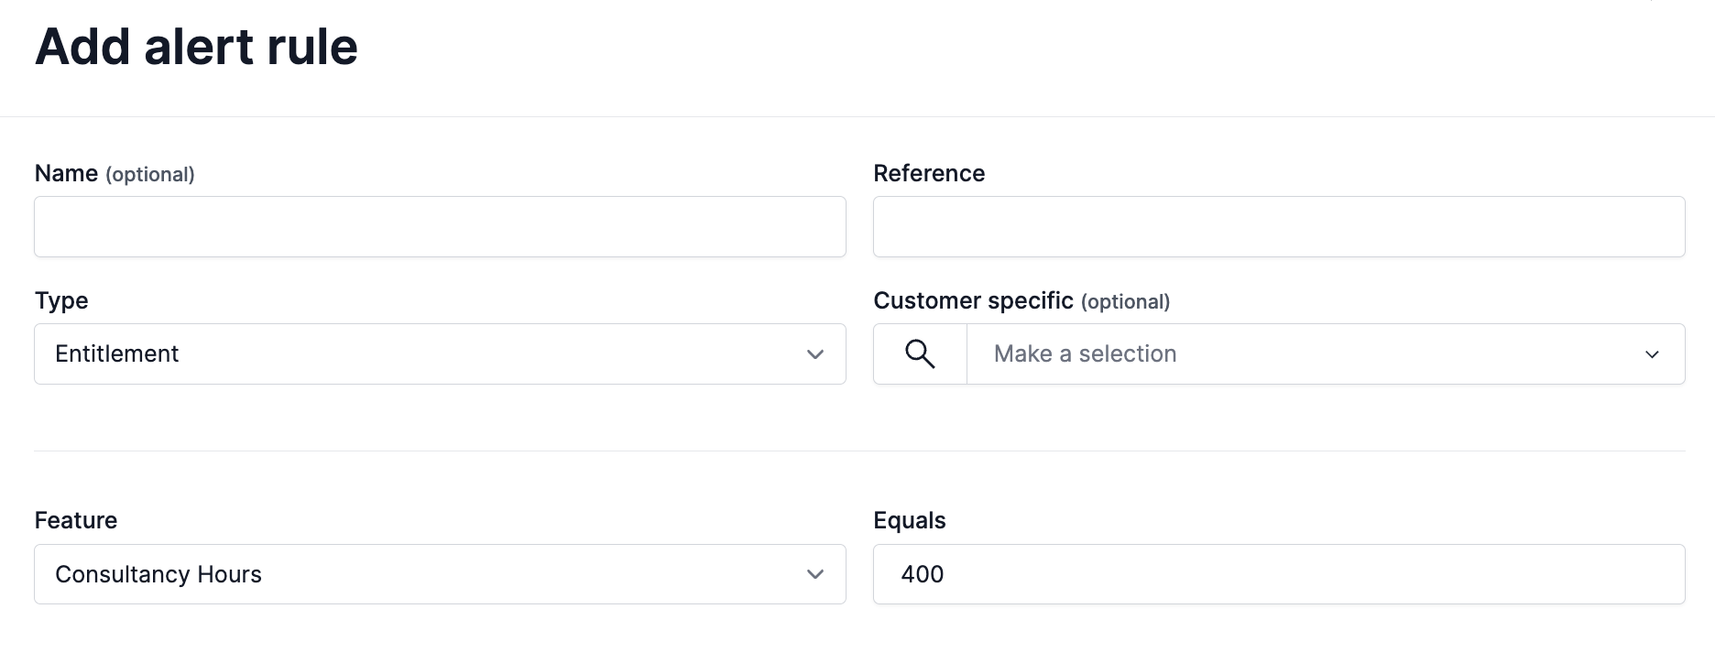
Task: Click the divider line above Feature section
Action: 859,451
